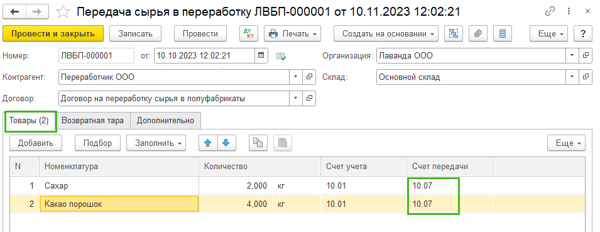Viewport: 600px width, 232px height.
Task: Open Создать на основании dropdown
Action: 386,34
